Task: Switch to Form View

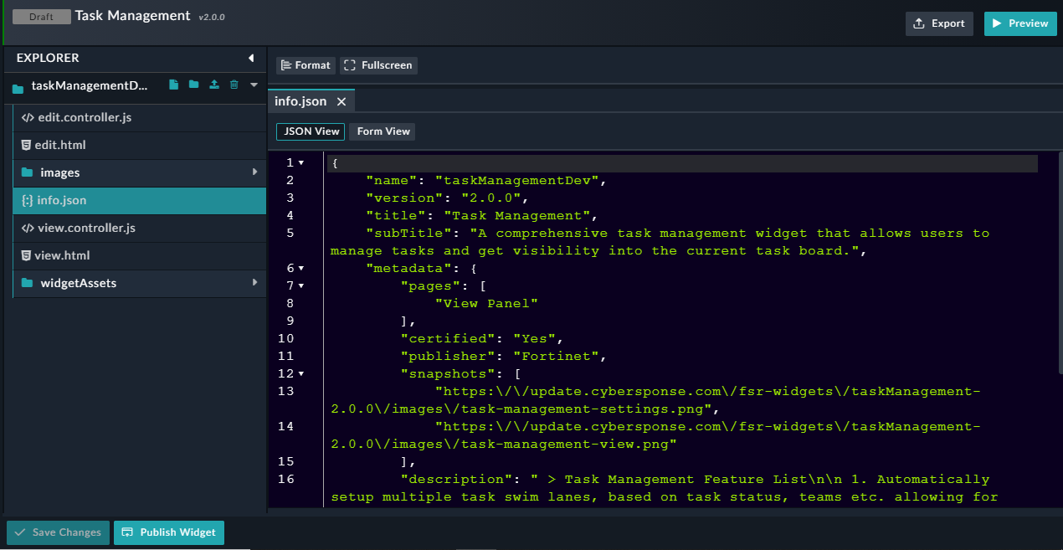Action: (382, 131)
